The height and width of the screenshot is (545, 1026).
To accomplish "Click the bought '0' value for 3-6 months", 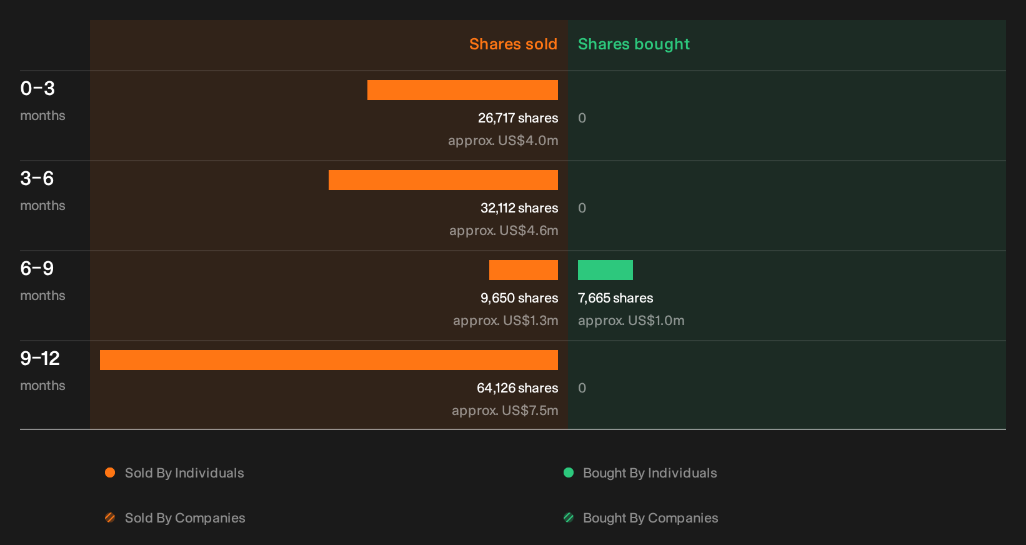I will [582, 208].
